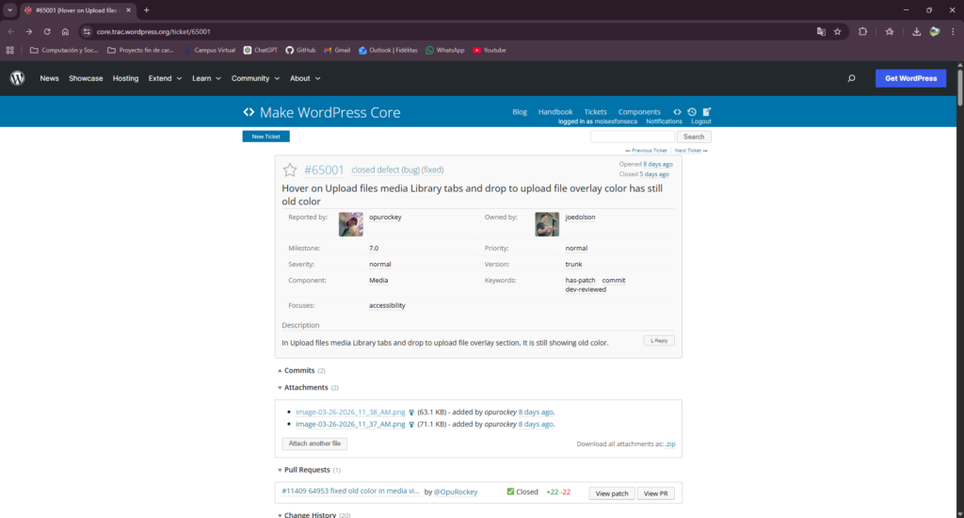Open the @OpuRockey profile link

click(x=456, y=493)
